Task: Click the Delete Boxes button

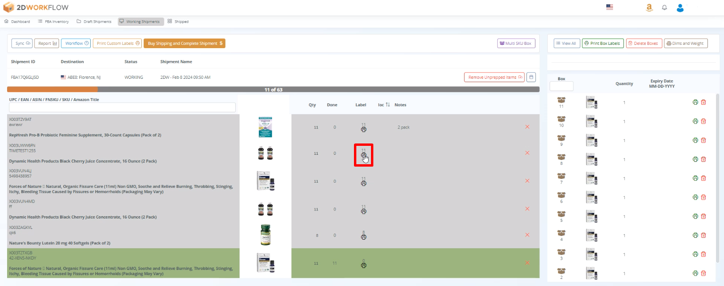Action: pos(644,43)
